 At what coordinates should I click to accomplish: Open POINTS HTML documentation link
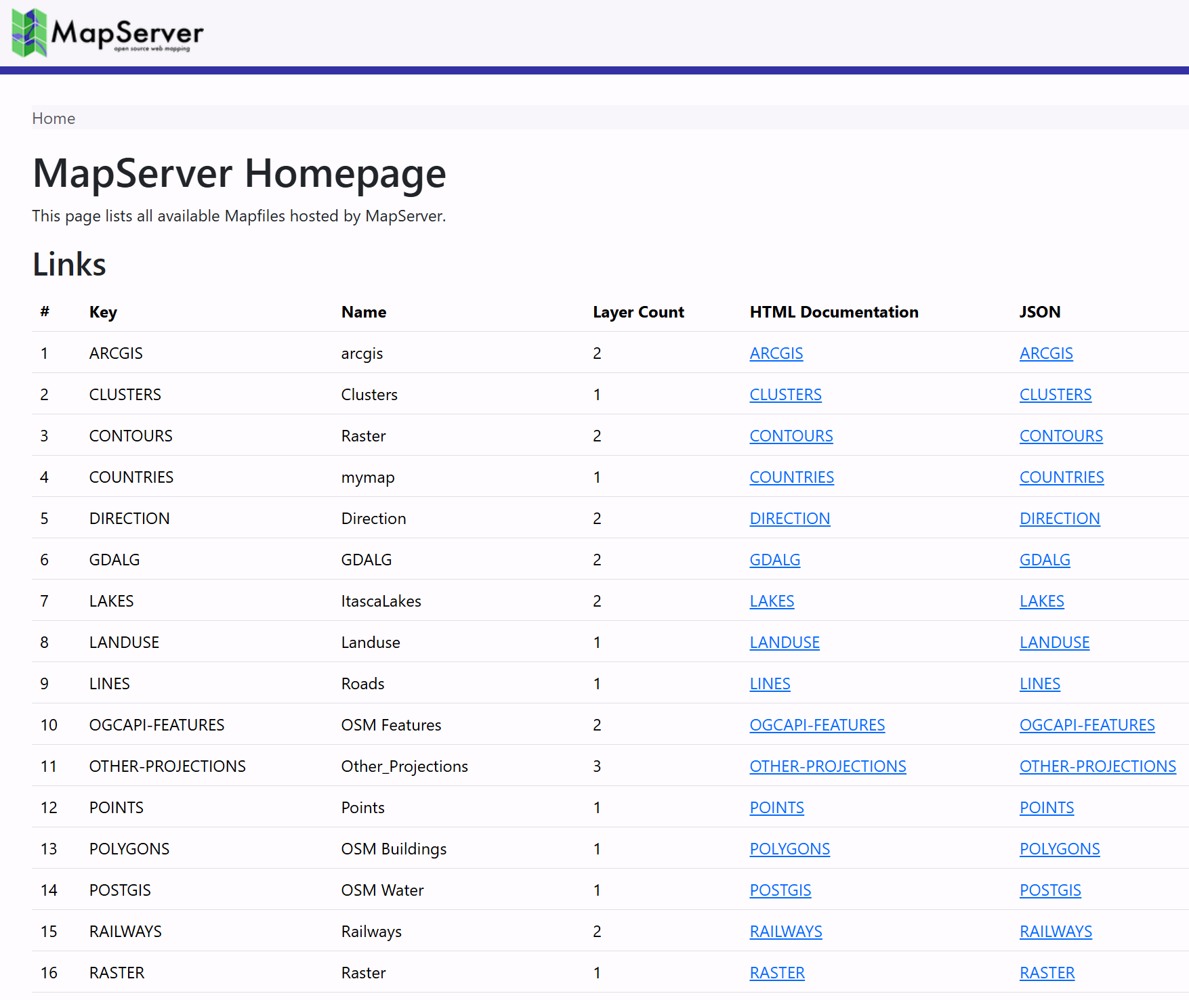coord(776,808)
